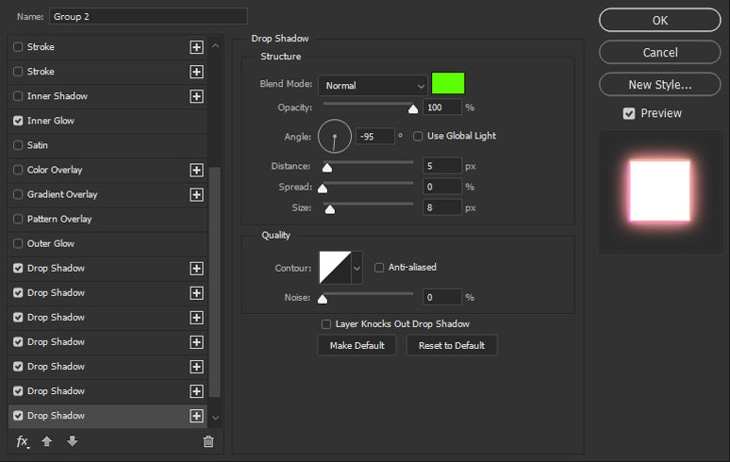Screen dimensions: 730x462
Task: Click the Make Default button
Action: coord(357,346)
